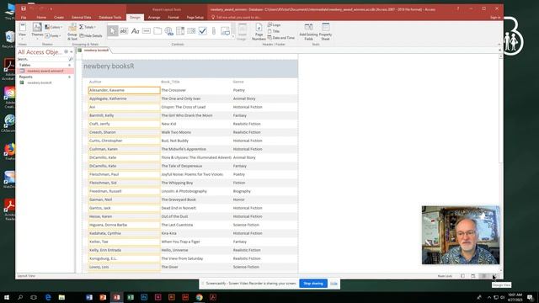Switch to the Database Tools tab
This screenshot has height=303, width=539.
[110, 17]
